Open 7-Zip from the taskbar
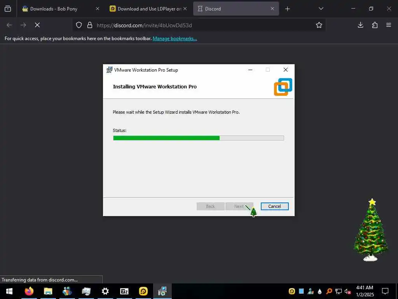 pos(124,291)
